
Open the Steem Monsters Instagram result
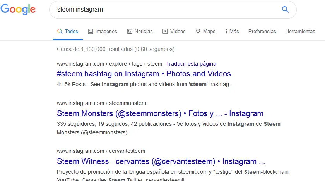pos(160,113)
